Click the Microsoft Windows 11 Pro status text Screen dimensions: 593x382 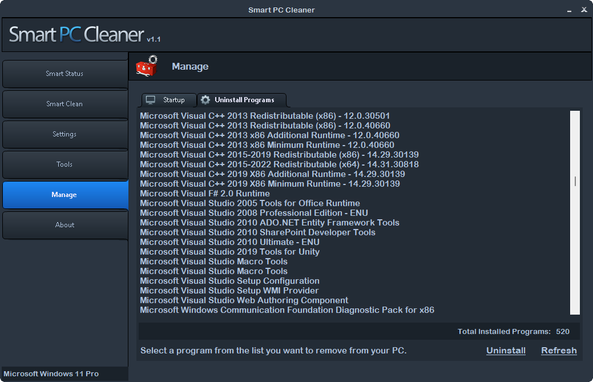click(x=51, y=373)
